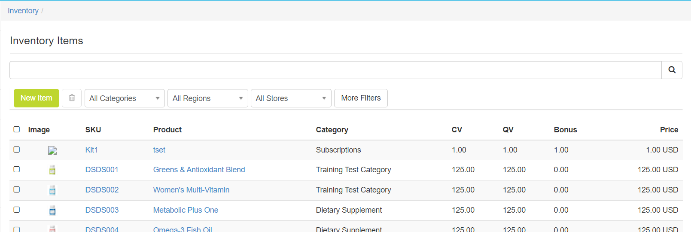Image resolution: width=691 pixels, height=232 pixels.
Task: Open the All Categories dropdown
Action: [125, 98]
